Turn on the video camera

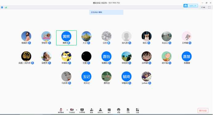72,111
